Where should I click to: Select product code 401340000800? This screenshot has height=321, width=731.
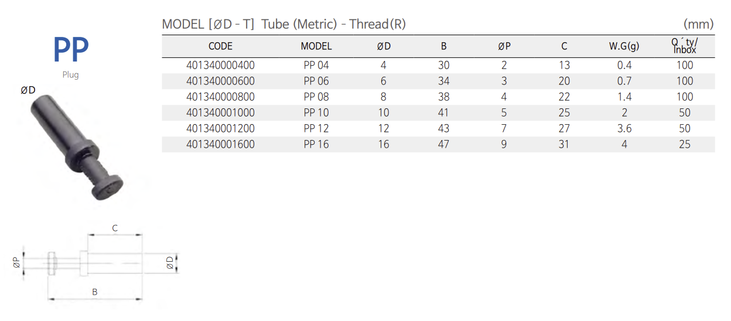[x=220, y=97]
